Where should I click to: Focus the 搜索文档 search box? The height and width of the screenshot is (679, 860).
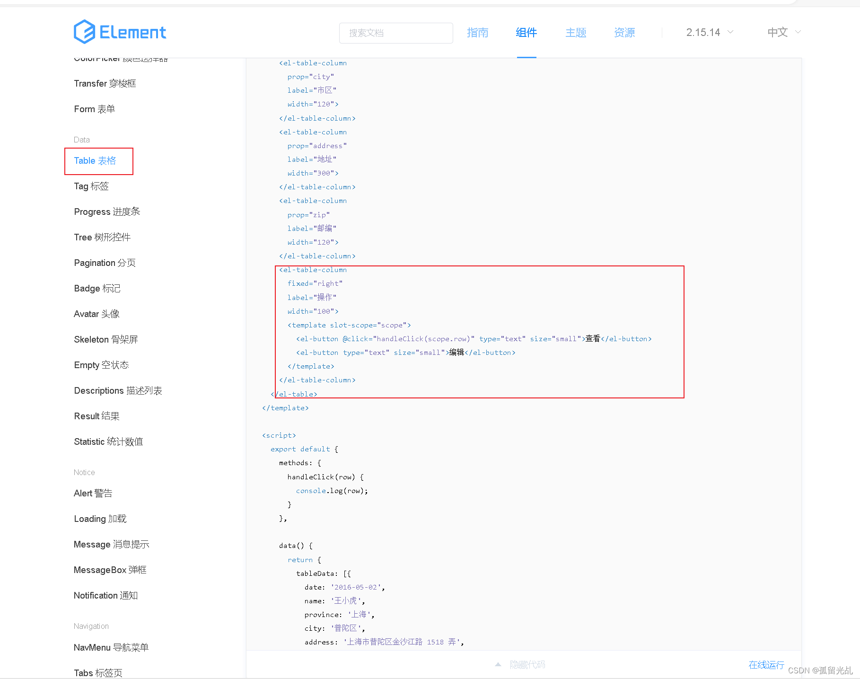[396, 33]
